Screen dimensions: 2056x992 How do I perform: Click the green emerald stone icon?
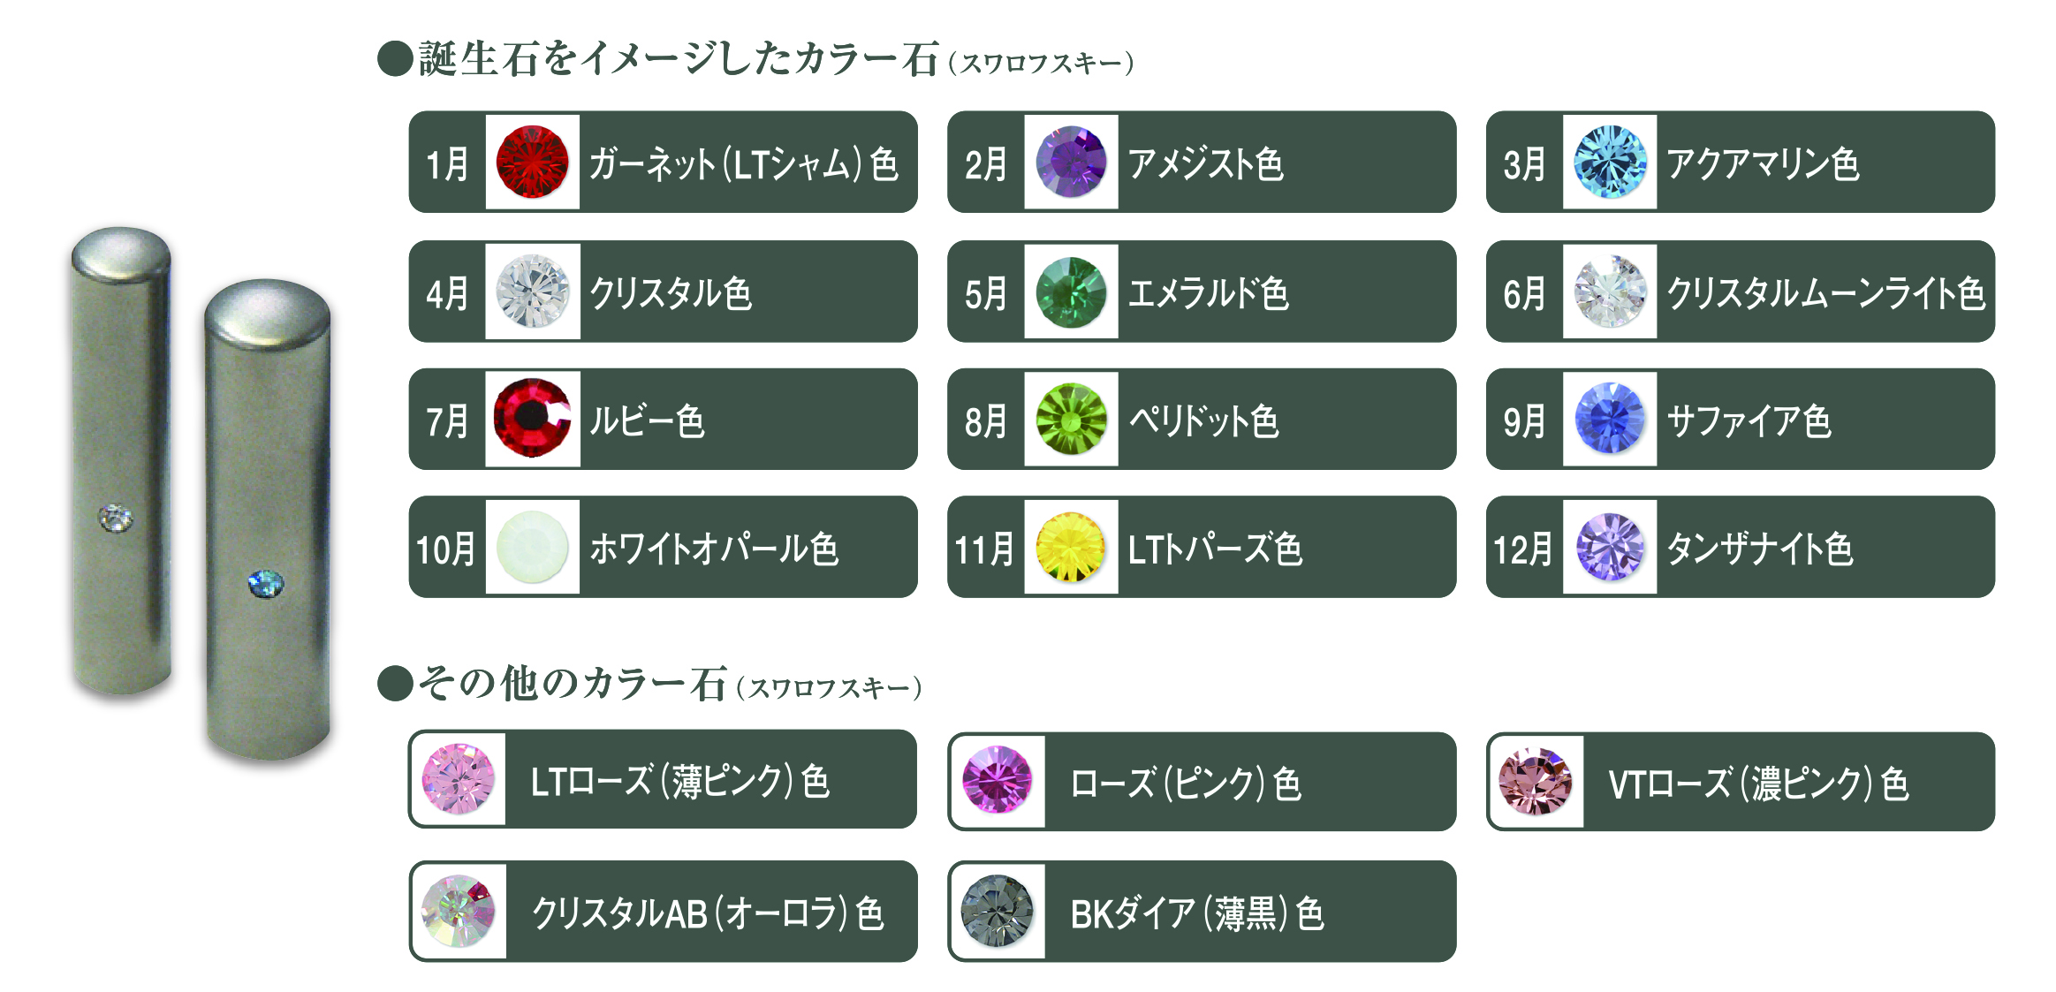(x=1071, y=292)
